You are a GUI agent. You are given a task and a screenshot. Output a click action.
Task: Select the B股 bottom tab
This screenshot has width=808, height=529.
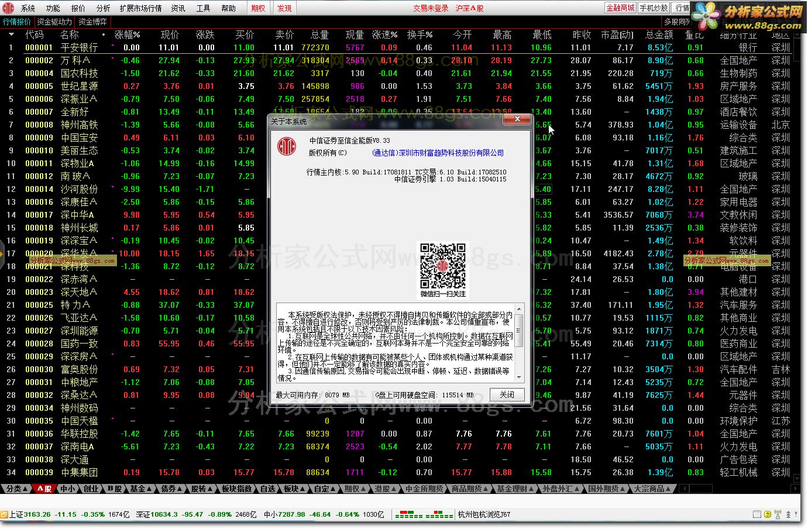(x=115, y=489)
